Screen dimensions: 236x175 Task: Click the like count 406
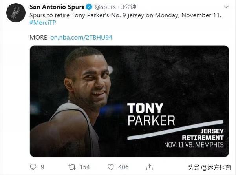pyautogui.click(x=124, y=167)
